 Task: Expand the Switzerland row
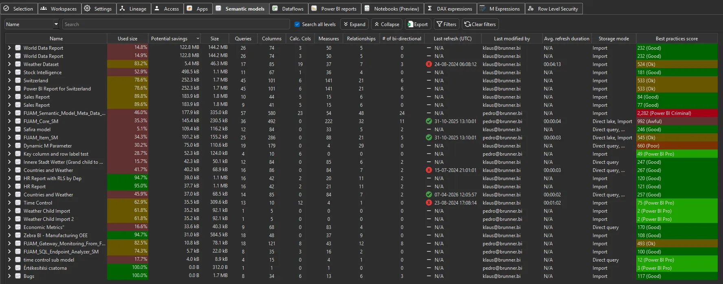coord(9,80)
